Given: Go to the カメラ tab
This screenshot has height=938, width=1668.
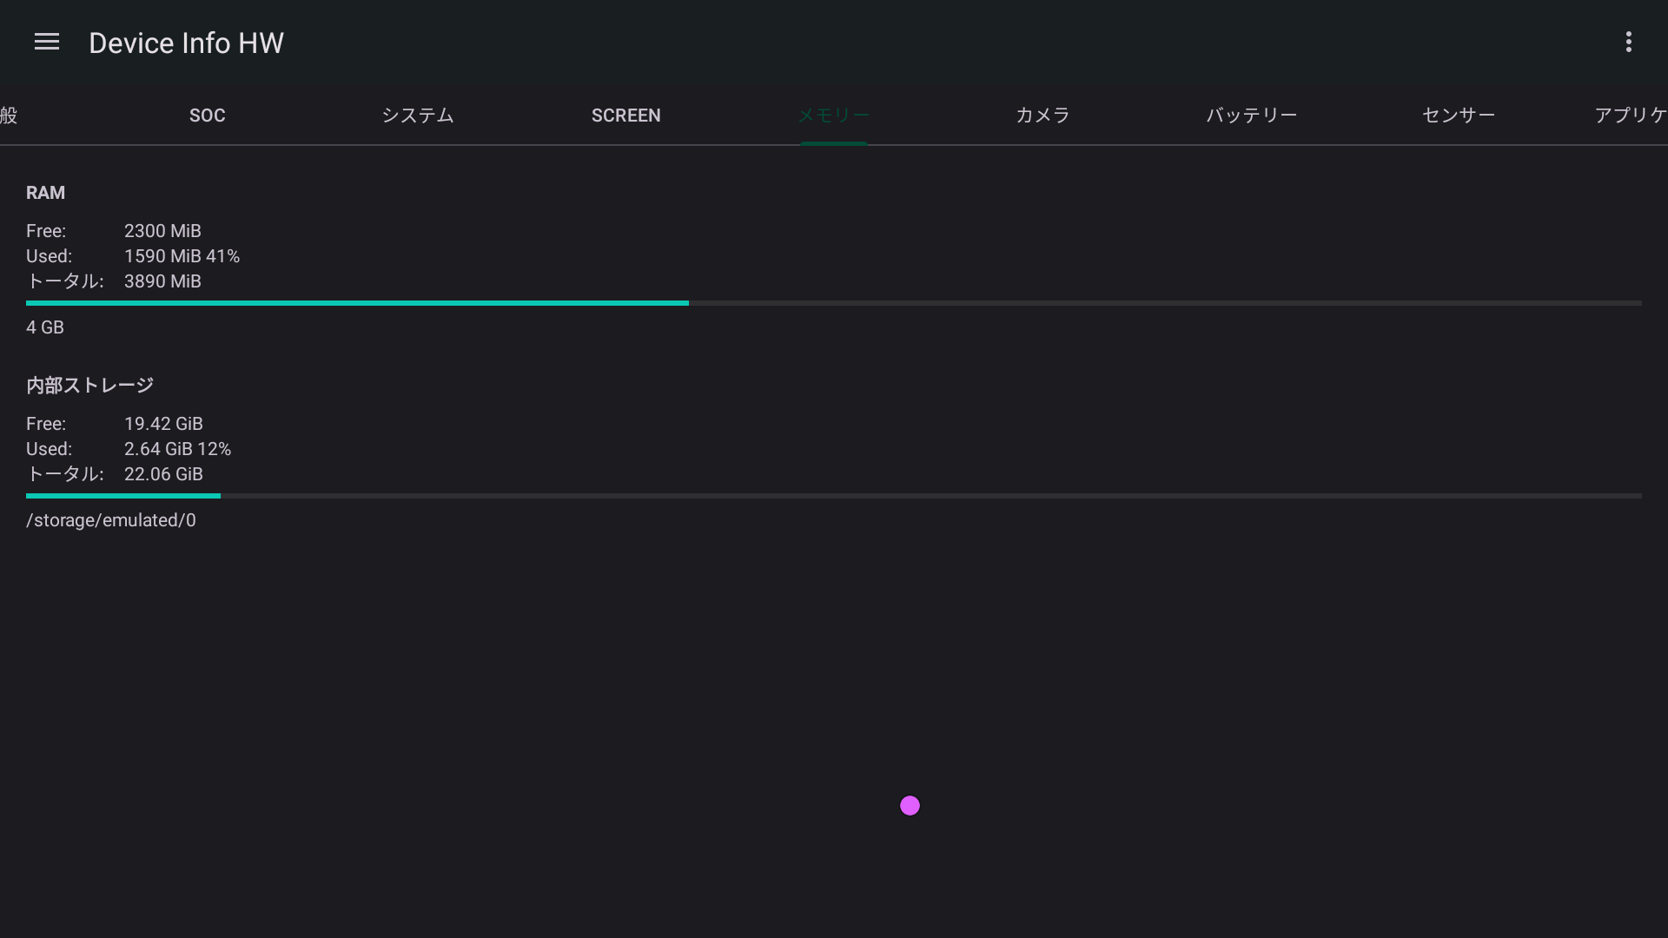Looking at the screenshot, I should (x=1042, y=116).
